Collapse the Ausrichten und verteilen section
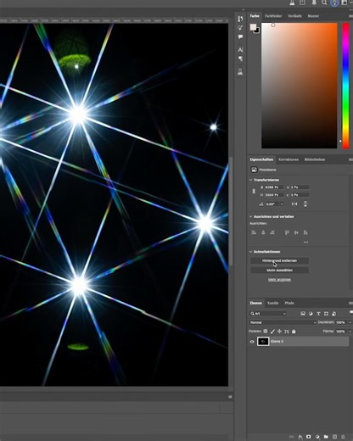 click(250, 216)
